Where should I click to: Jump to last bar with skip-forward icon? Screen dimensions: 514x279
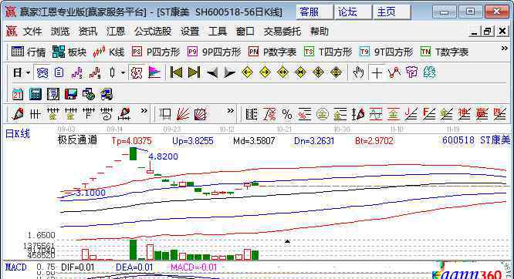(x=194, y=72)
